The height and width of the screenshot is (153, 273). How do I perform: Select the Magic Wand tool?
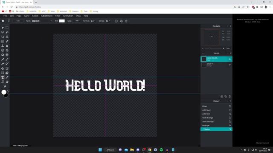[7, 32]
